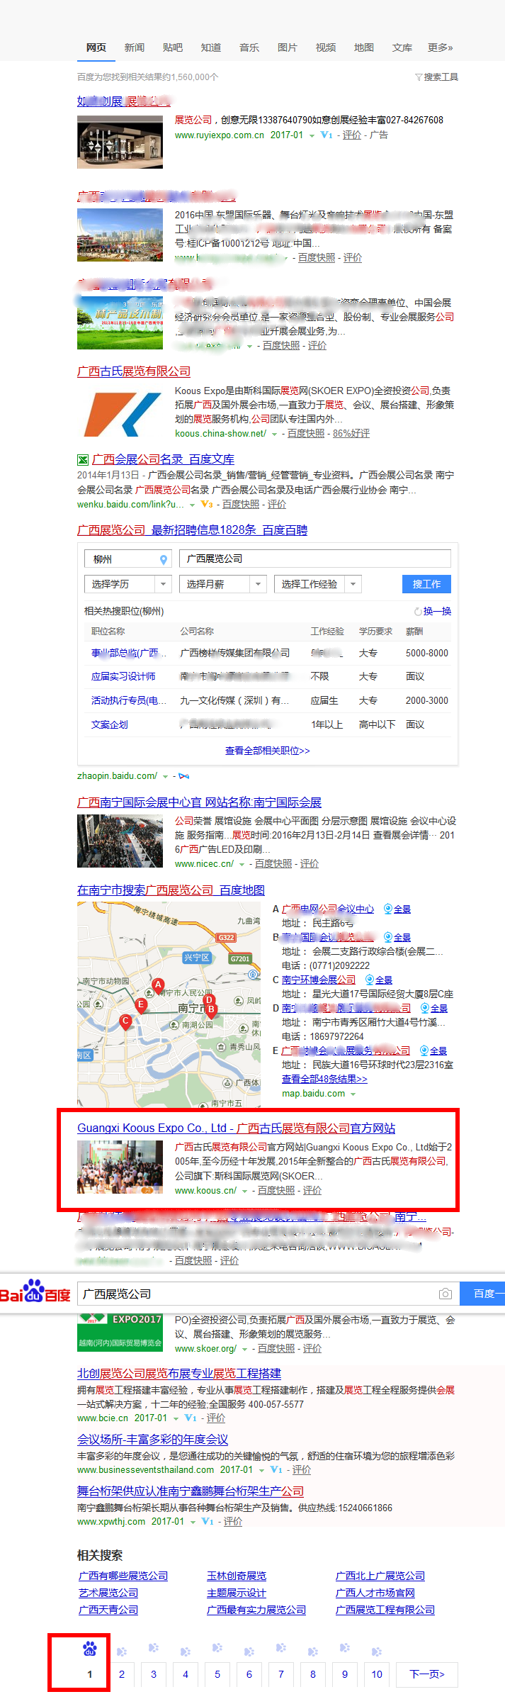Expand arrow next to koous.china-show.net URL

274,434
